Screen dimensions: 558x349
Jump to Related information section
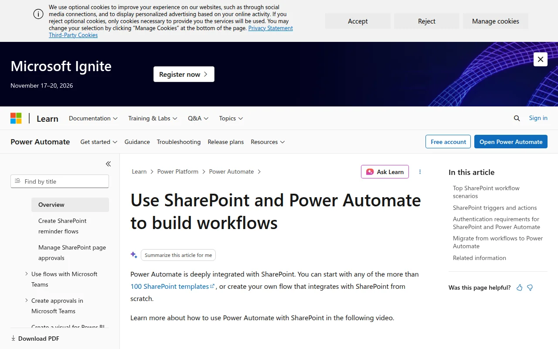pos(480,258)
